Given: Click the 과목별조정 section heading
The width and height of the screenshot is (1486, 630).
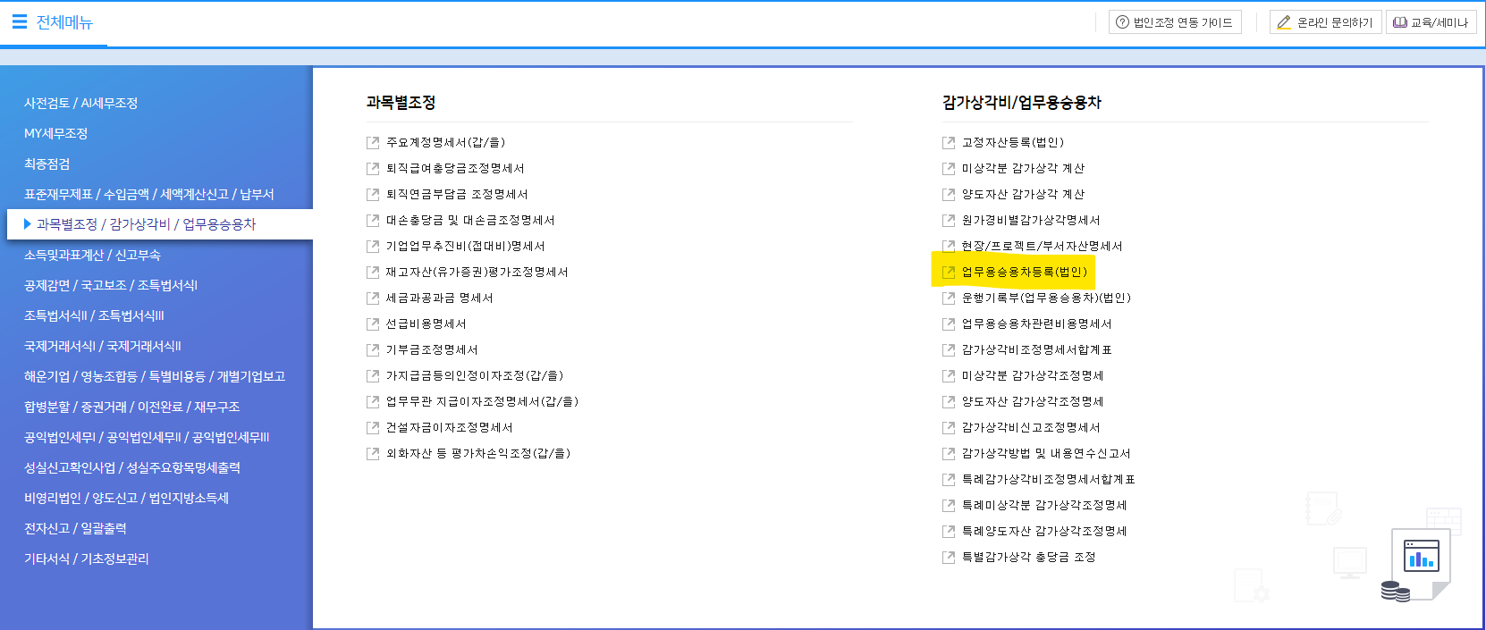Looking at the screenshot, I should click(401, 103).
